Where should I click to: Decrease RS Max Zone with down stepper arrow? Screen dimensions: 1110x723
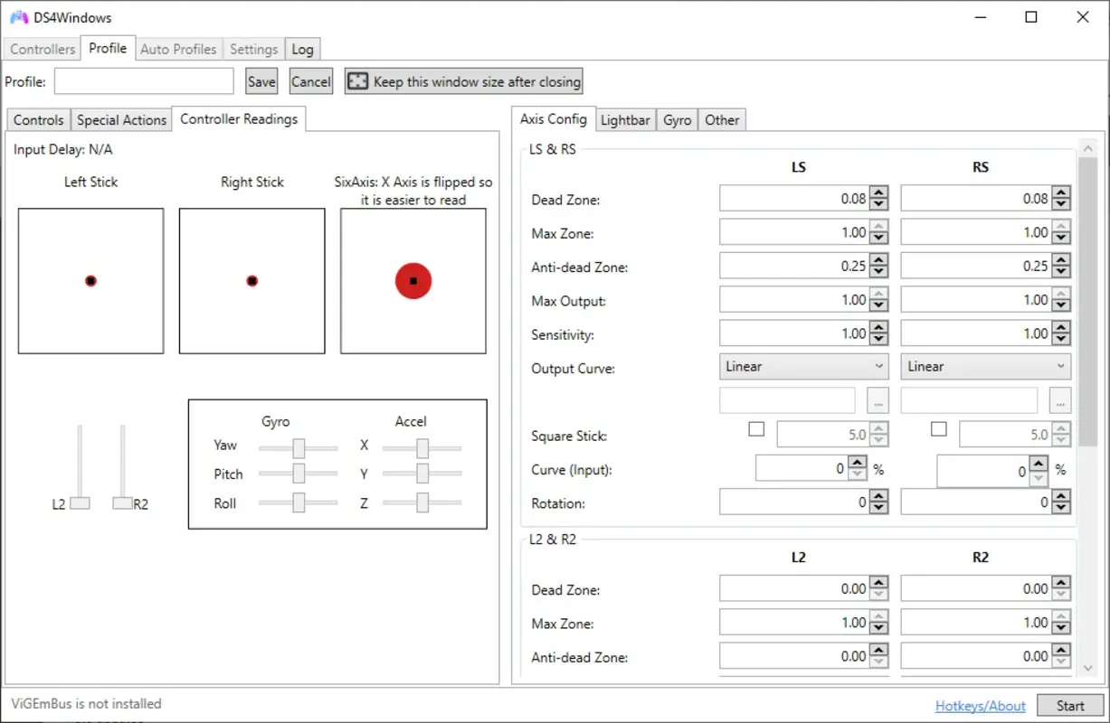(1060, 237)
